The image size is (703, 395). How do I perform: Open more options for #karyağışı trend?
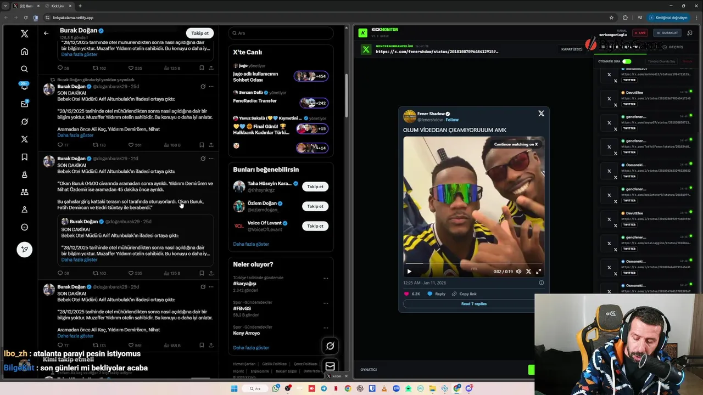pos(326,278)
